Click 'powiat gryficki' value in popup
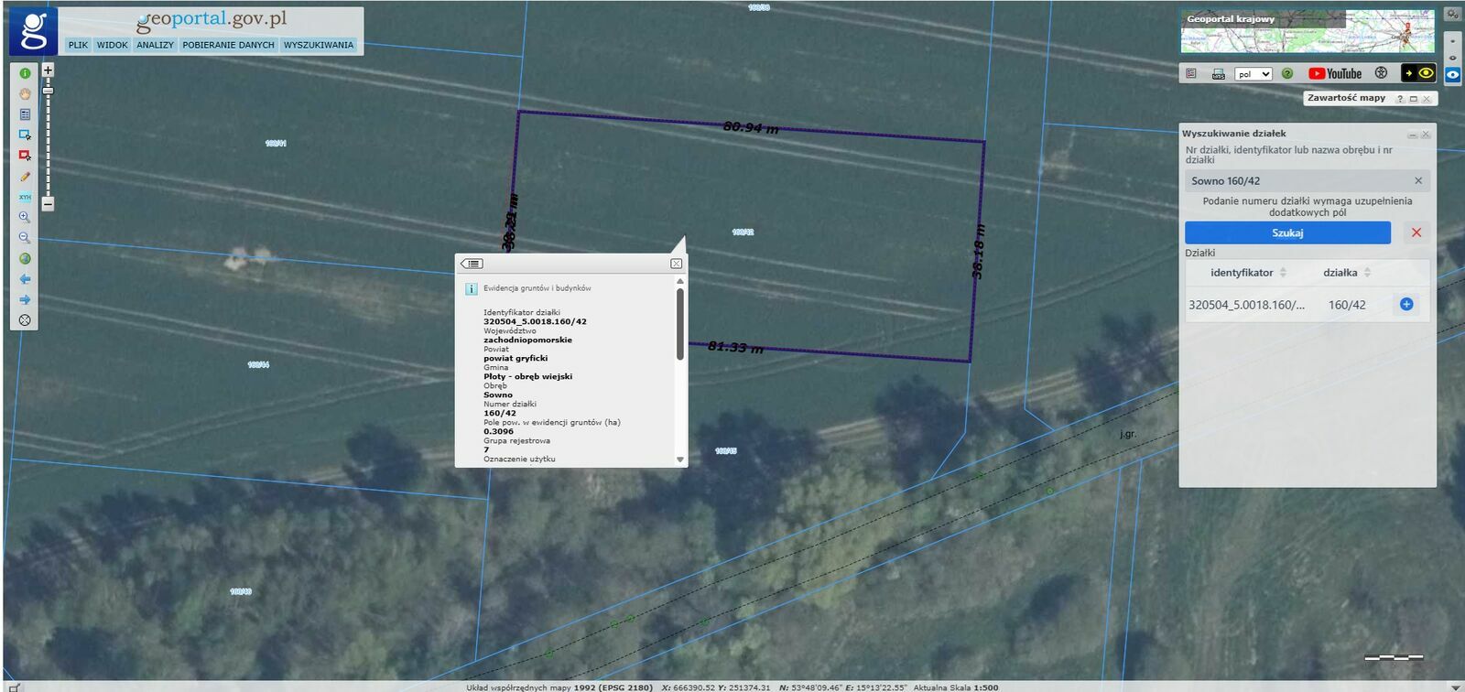The width and height of the screenshot is (1465, 692). click(515, 359)
